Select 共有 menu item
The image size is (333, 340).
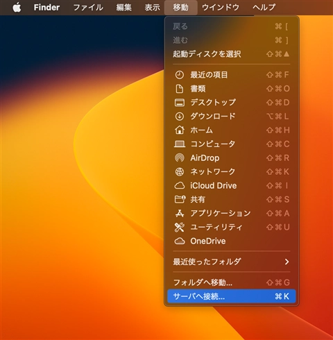(x=232, y=199)
